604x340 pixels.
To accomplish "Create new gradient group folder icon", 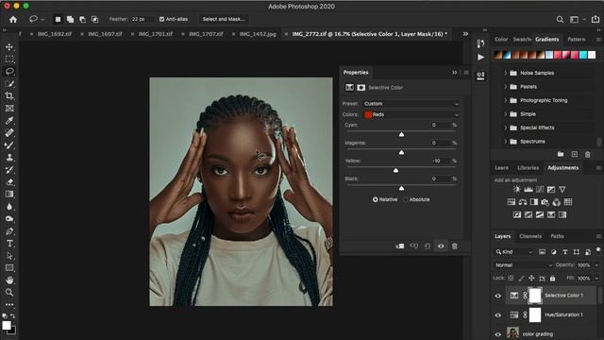I will [x=561, y=154].
